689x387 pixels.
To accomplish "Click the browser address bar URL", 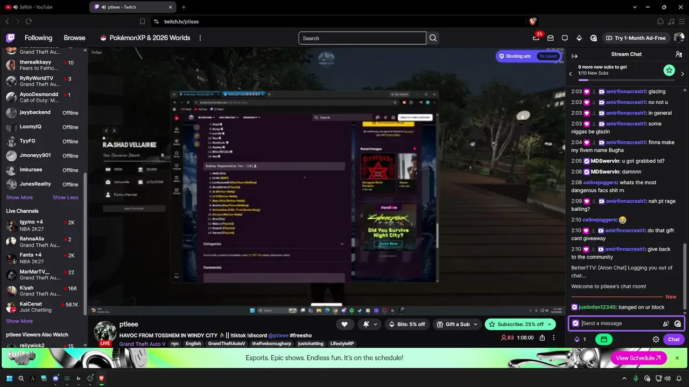I will (181, 21).
